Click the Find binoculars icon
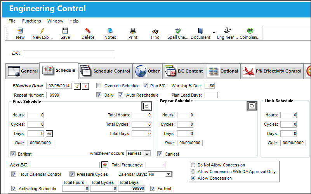 click(155, 31)
